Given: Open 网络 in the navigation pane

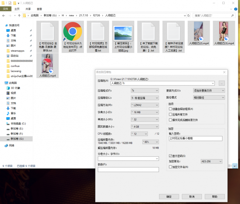Looking at the screenshot, I should (12, 145).
